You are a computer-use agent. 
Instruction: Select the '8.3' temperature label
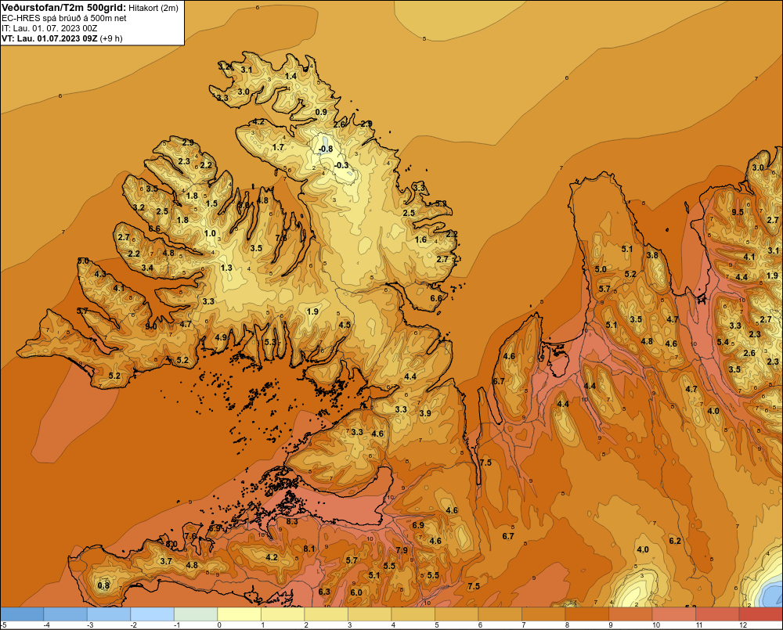tap(291, 521)
